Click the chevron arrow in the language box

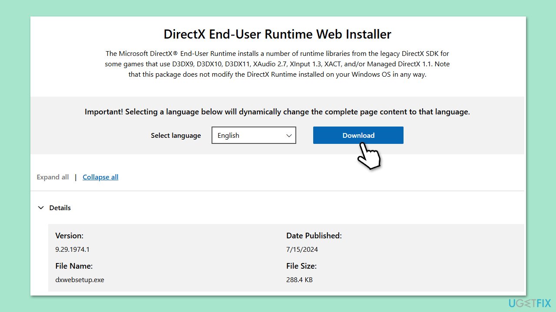tap(289, 135)
